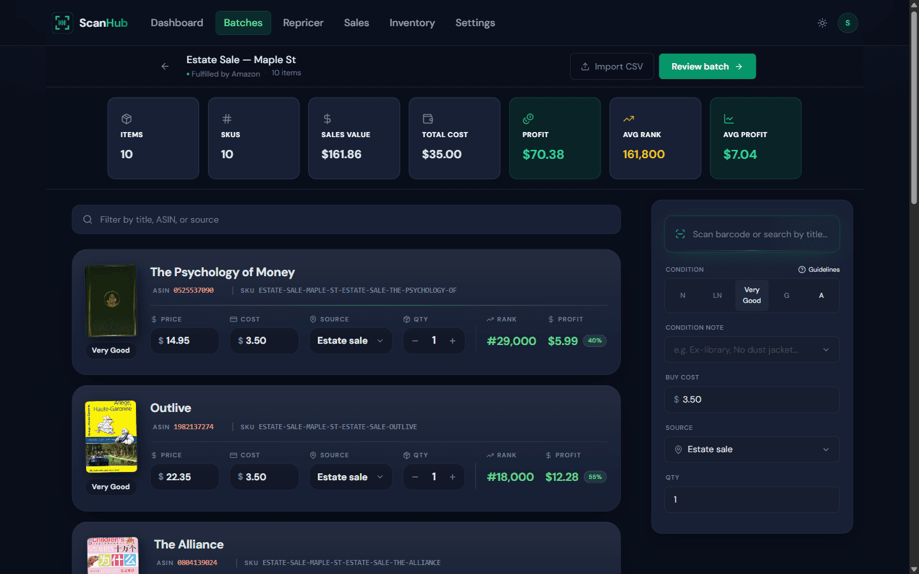This screenshot has width=919, height=574.
Task: Click the Guidelines link
Action: pyautogui.click(x=819, y=269)
